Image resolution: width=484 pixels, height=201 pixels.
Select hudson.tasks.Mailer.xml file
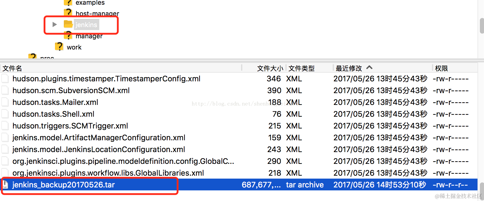click(55, 102)
